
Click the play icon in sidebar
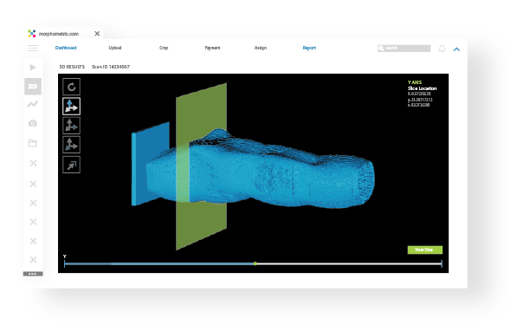[33, 68]
